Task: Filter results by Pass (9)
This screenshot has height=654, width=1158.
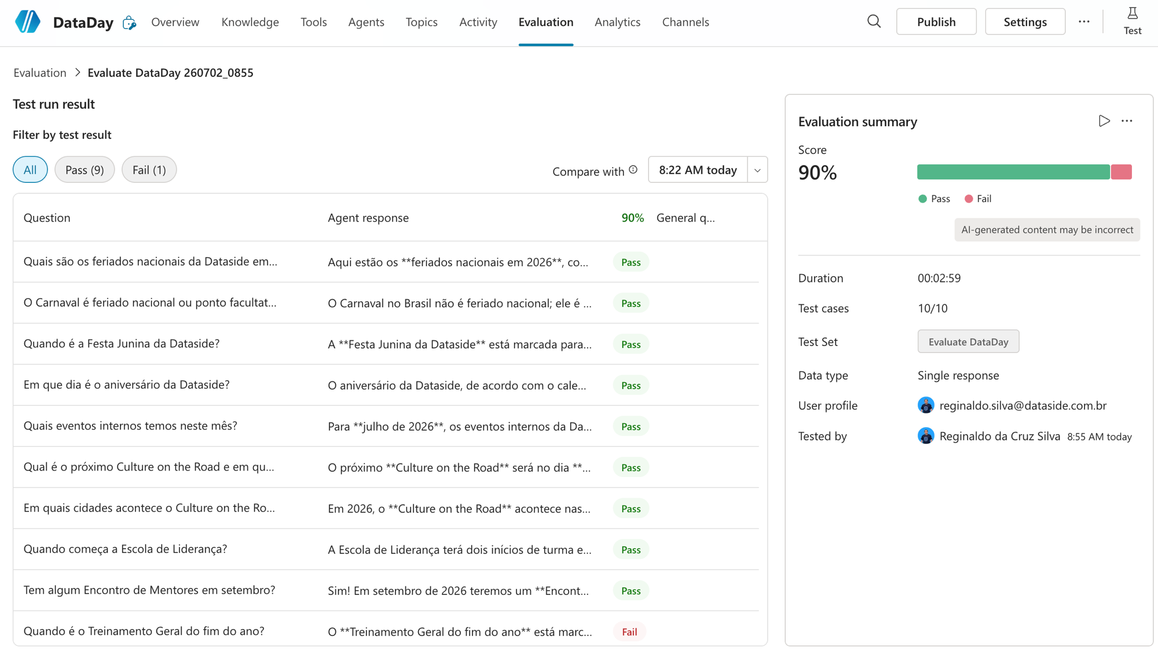Action: [x=85, y=170]
